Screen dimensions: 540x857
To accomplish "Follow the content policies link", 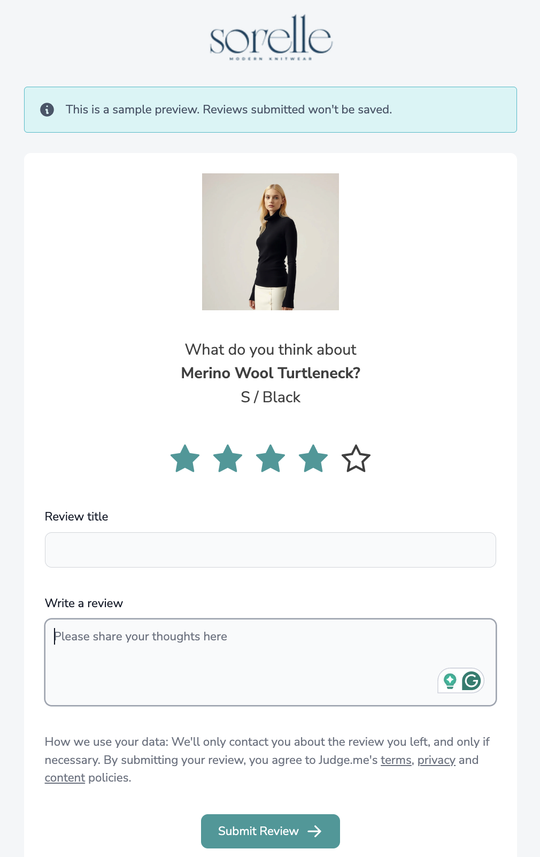I will click(65, 778).
